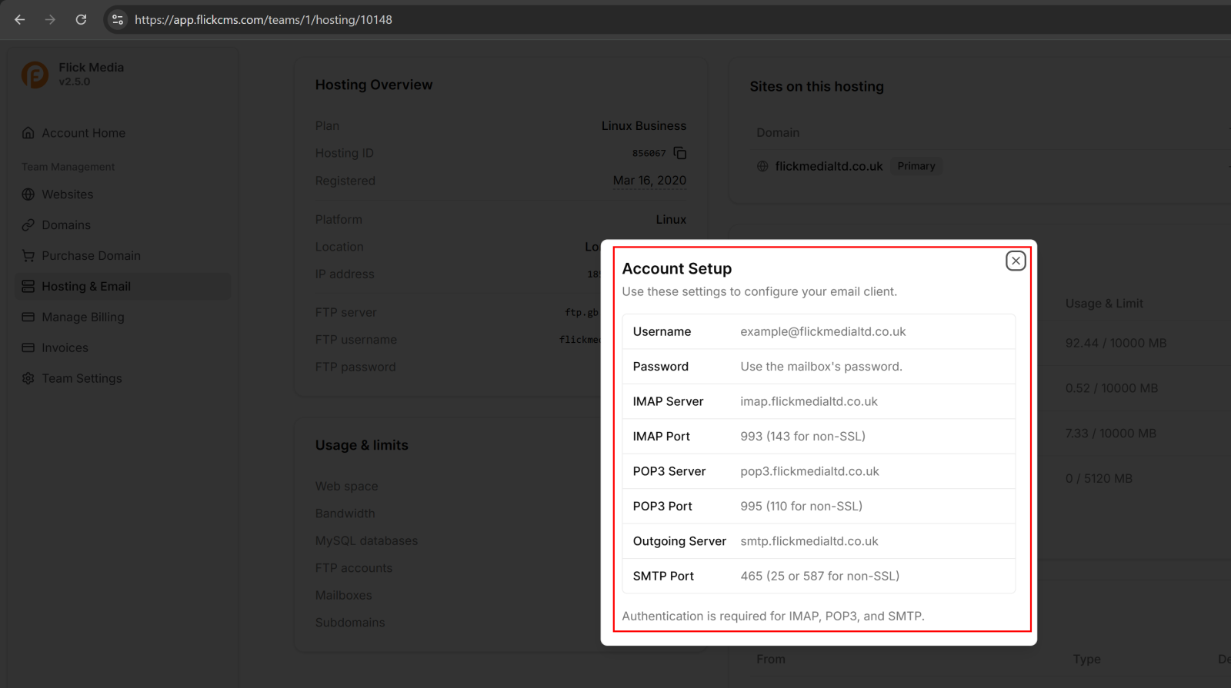
Task: Click the Outgoing Server label
Action: tap(679, 541)
